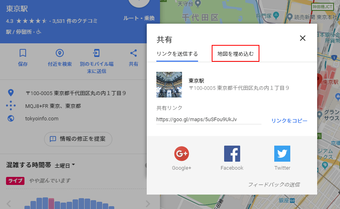This screenshot has height=209, width=340.
Task: Go to next day with right chevron
Action: click(x=148, y=204)
